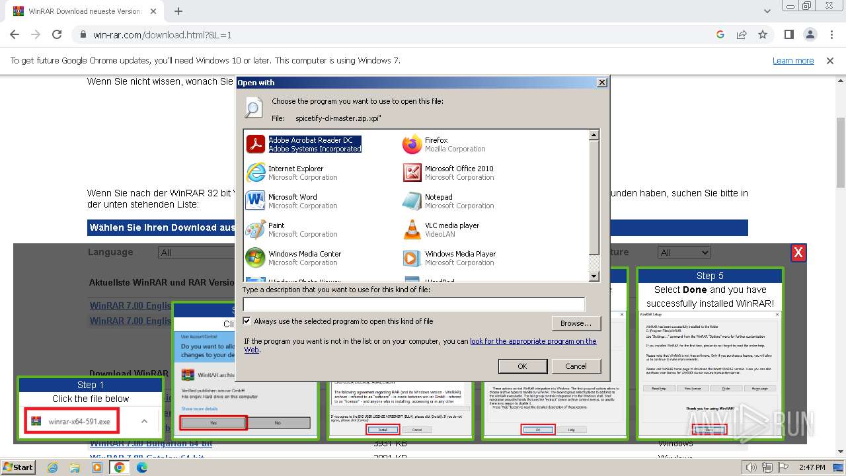This screenshot has height=476, width=846.
Task: Click Cancel in Open with dialog
Action: point(576,366)
